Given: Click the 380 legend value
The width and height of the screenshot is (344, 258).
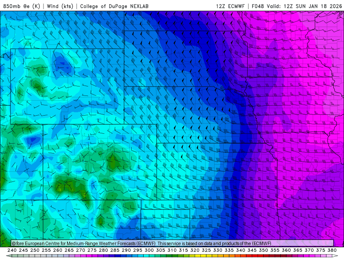Looking at the screenshot, I should point(332,250).
